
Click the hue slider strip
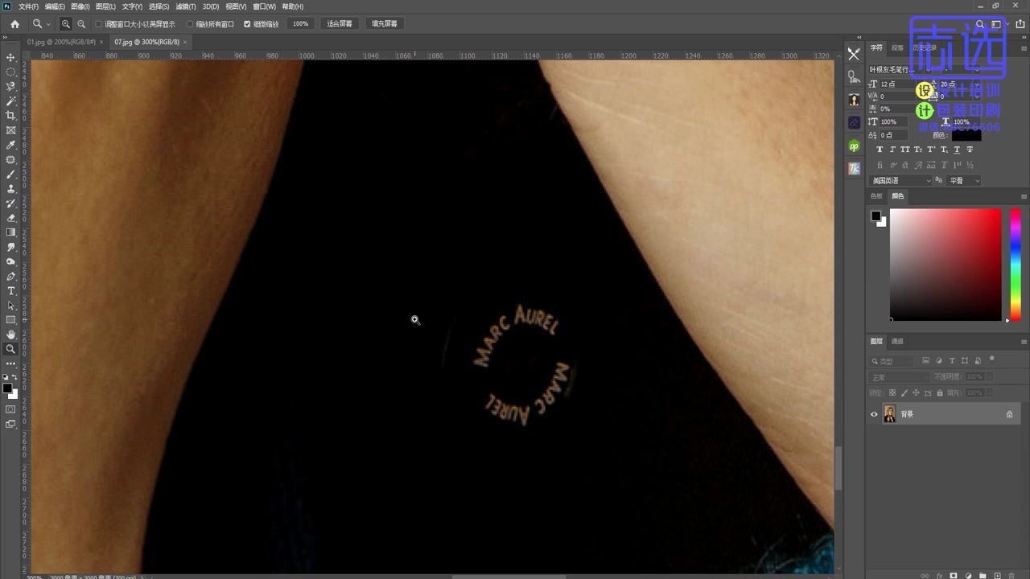coord(1016,265)
